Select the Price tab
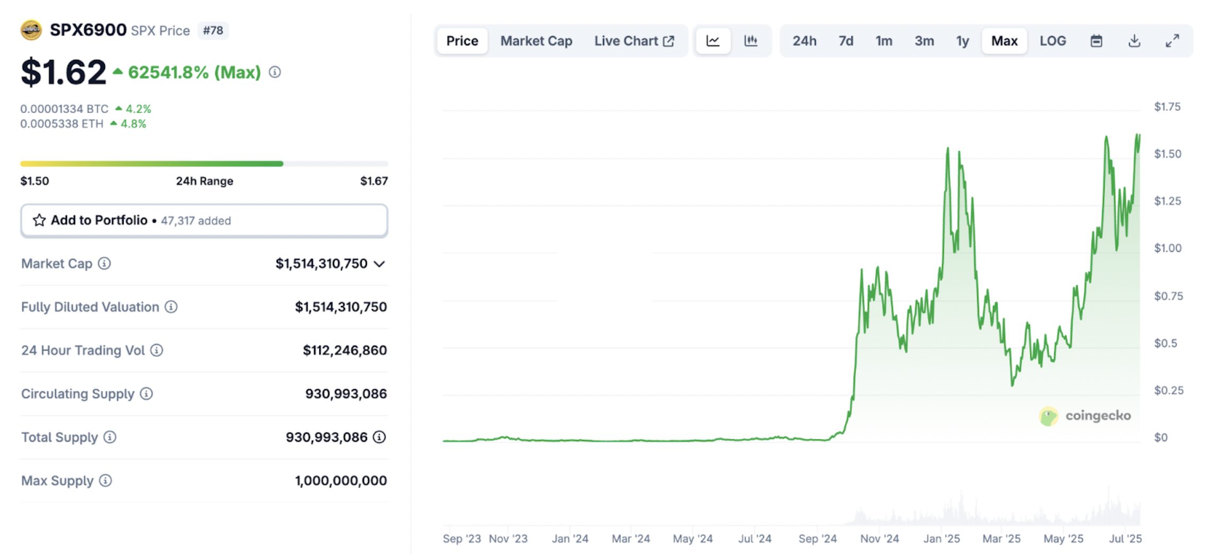This screenshot has height=560, width=1209. click(462, 41)
